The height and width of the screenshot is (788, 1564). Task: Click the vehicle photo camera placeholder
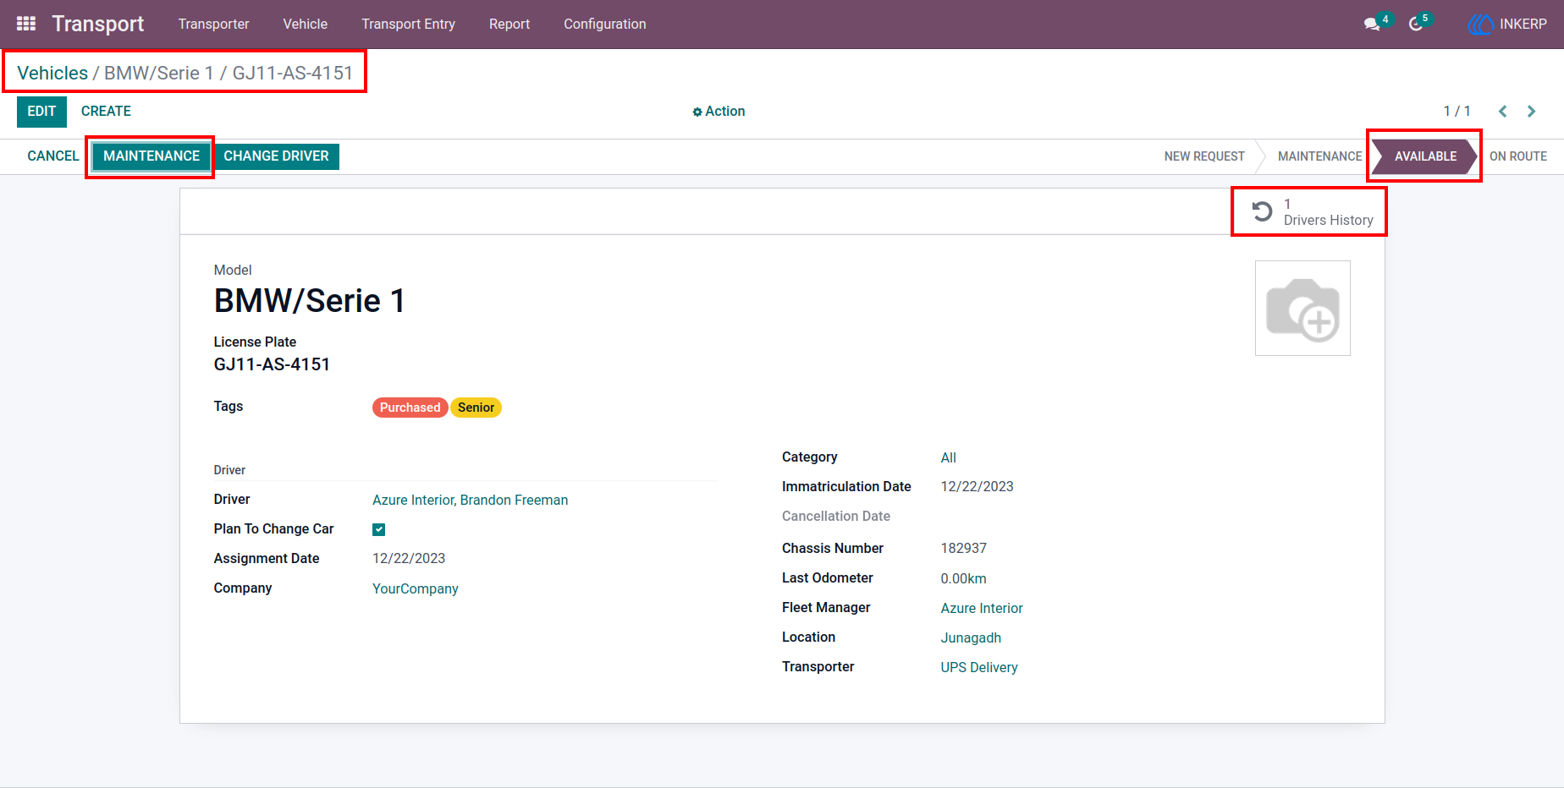pos(1302,308)
